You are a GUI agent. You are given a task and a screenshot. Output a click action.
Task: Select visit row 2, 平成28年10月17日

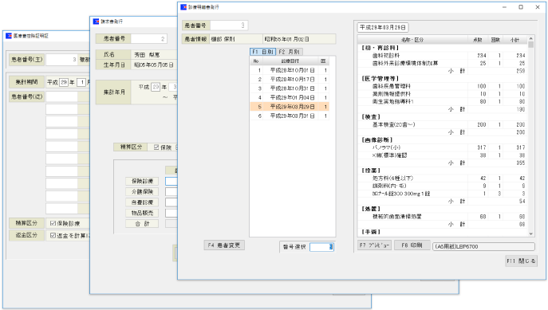pyautogui.click(x=289, y=79)
